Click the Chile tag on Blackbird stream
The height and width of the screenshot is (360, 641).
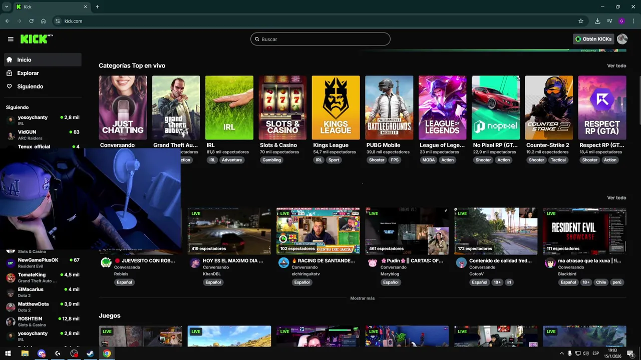coord(601,282)
